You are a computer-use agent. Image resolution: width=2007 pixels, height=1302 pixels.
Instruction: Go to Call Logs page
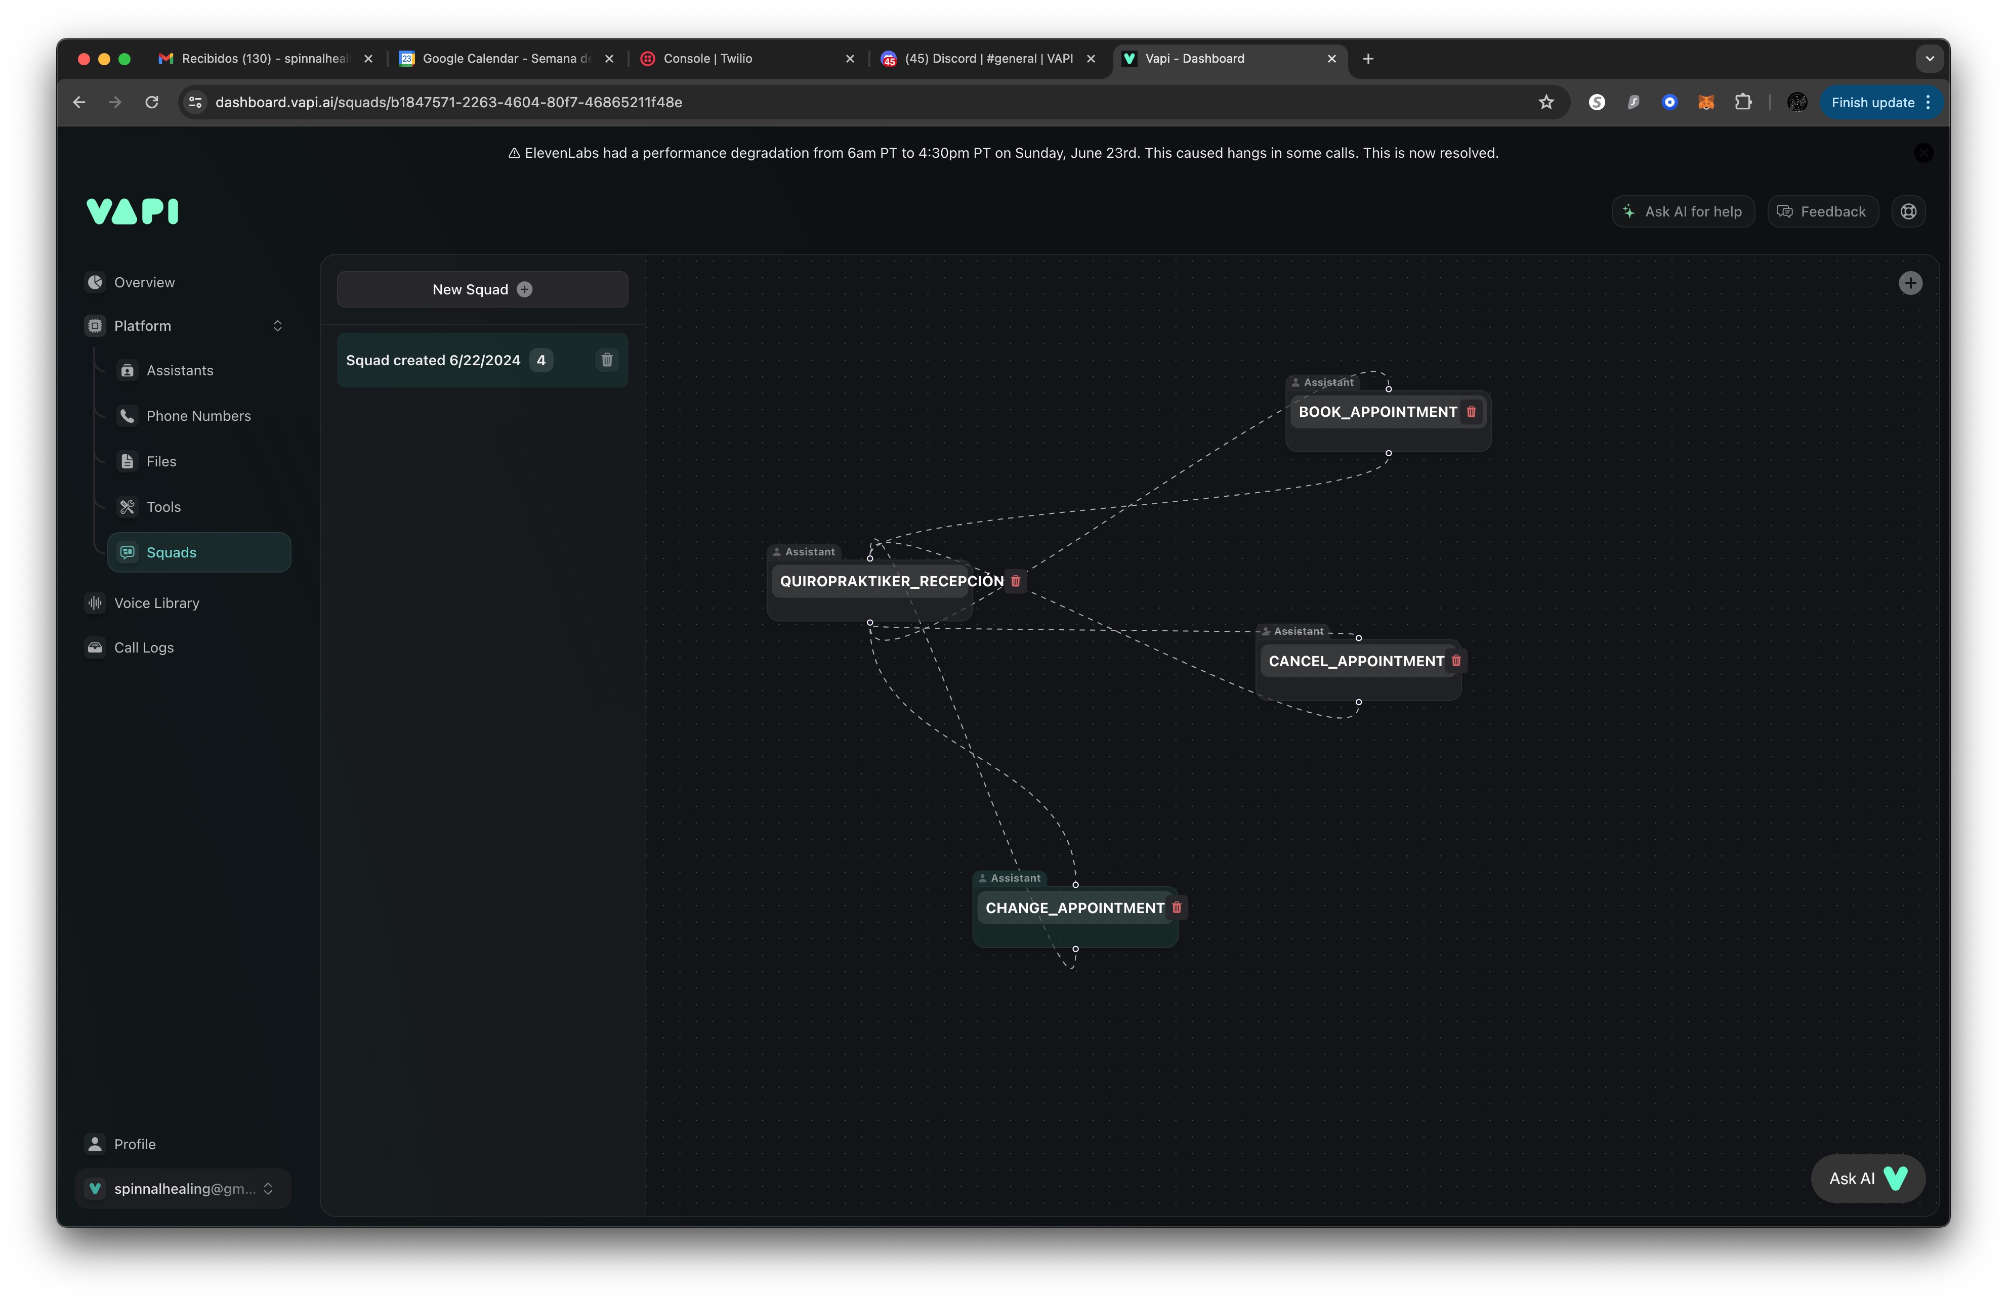coord(143,647)
